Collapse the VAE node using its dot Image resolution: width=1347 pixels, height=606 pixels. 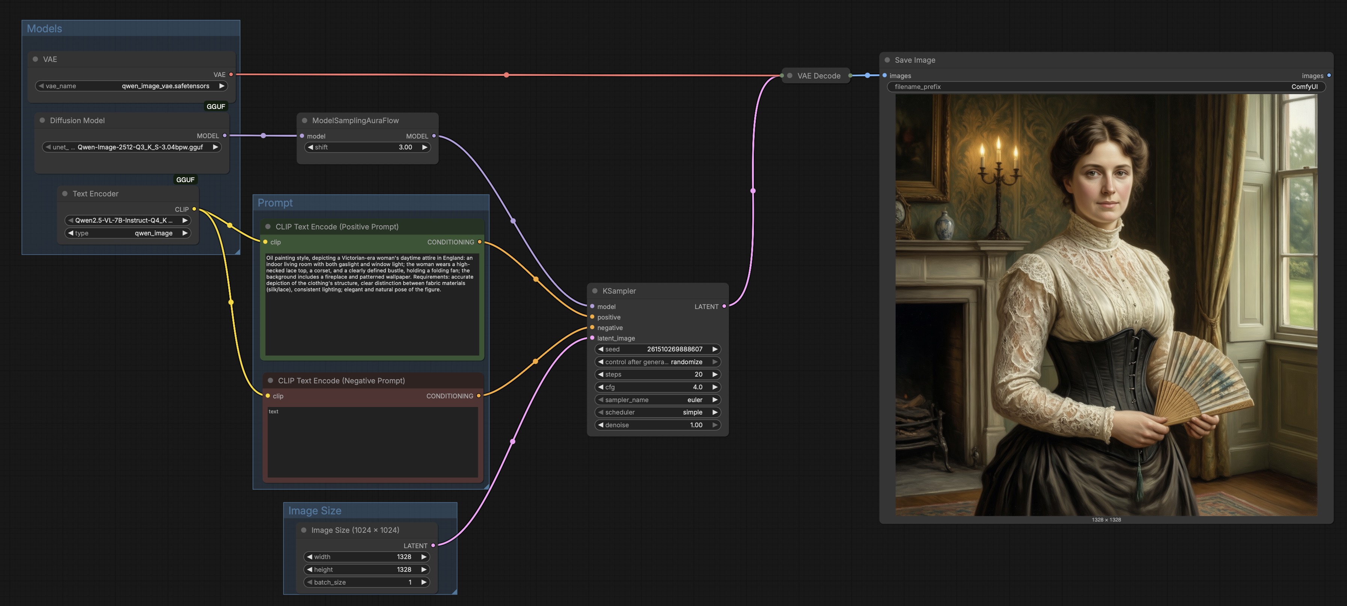click(x=36, y=59)
